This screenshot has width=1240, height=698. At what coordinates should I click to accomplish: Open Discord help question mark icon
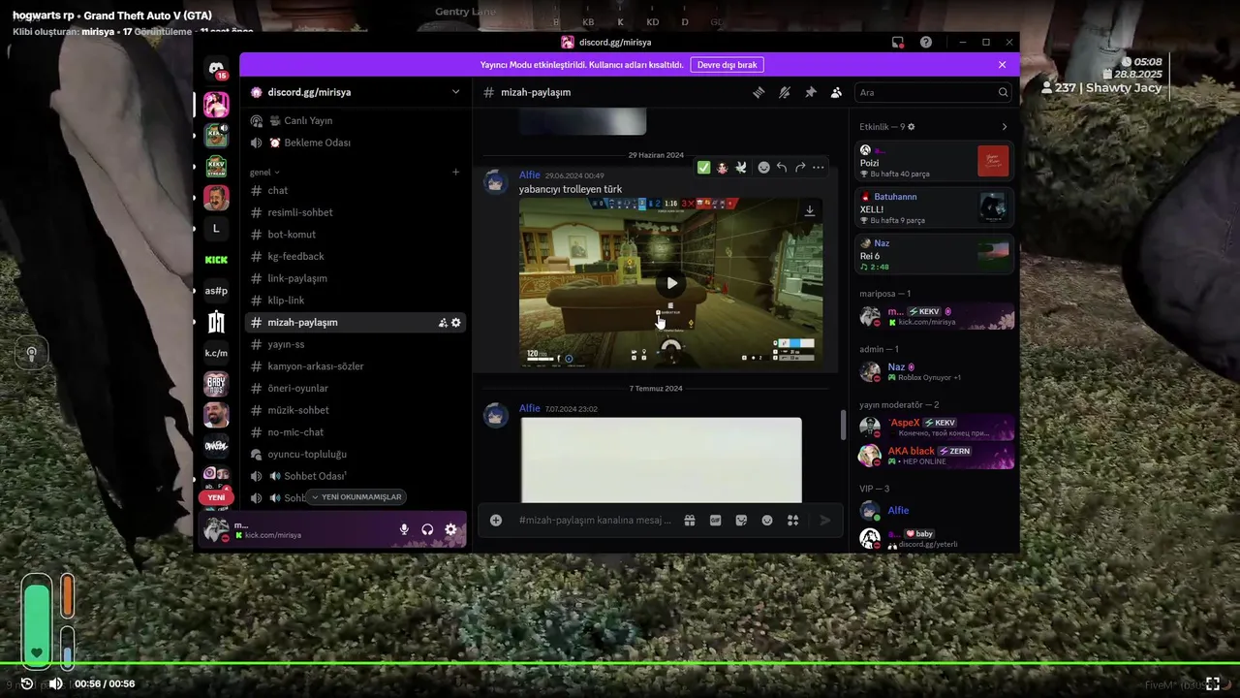click(926, 43)
